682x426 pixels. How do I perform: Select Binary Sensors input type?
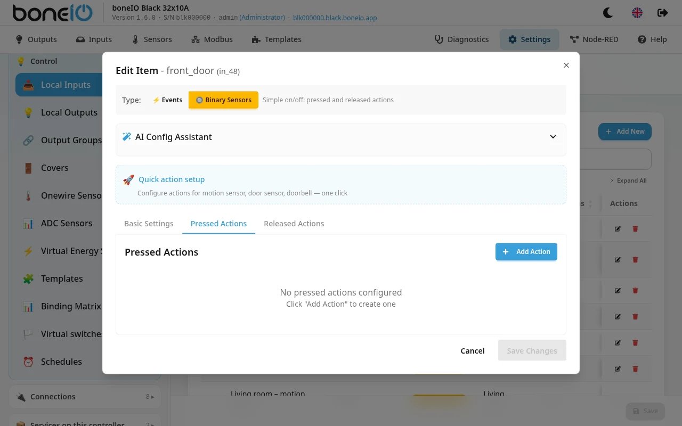[x=223, y=100]
